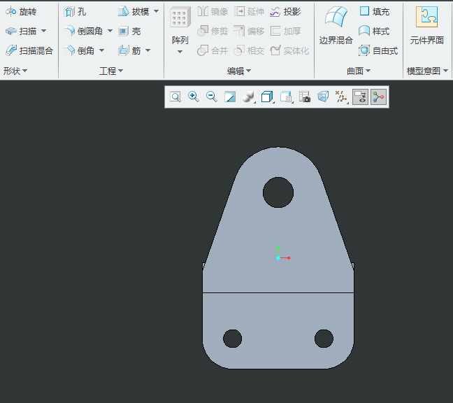Open the 筋 dropdown arrow
This screenshot has width=453, height=403.
point(148,50)
